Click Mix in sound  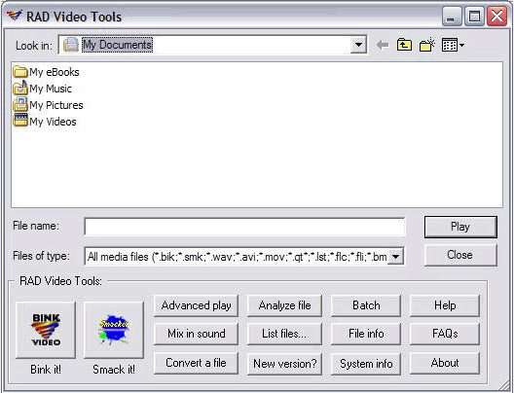(196, 334)
